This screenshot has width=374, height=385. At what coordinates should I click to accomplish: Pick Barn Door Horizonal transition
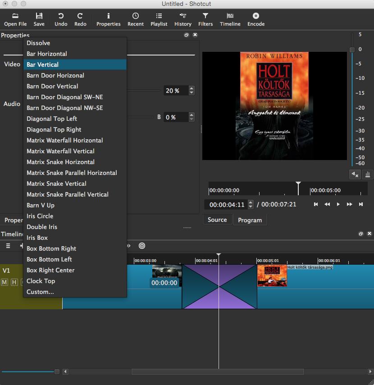[75, 75]
